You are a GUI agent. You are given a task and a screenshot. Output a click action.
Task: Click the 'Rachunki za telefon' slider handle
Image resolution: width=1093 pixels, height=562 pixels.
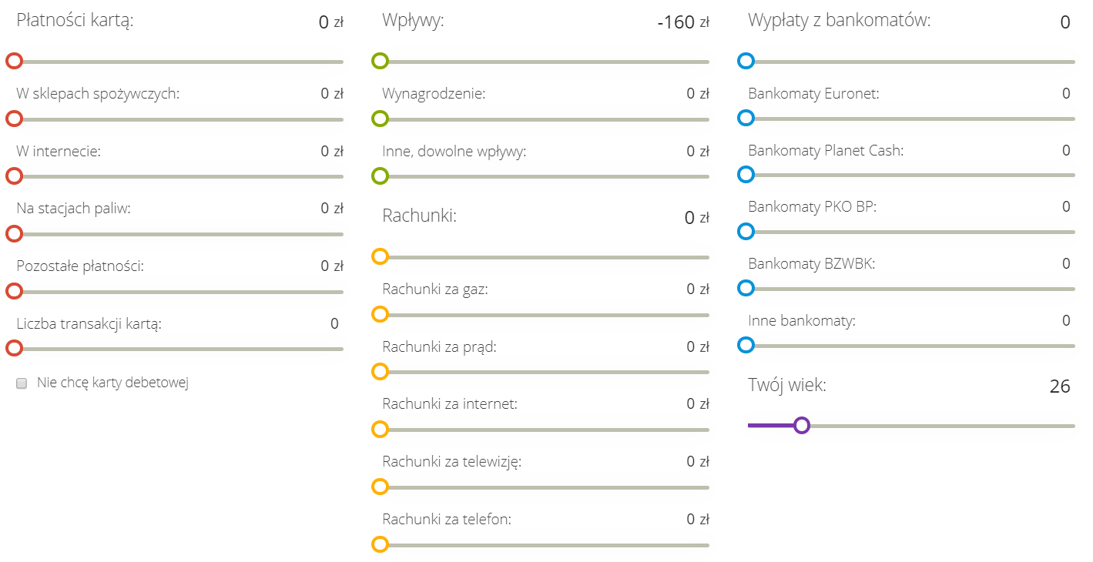380,544
